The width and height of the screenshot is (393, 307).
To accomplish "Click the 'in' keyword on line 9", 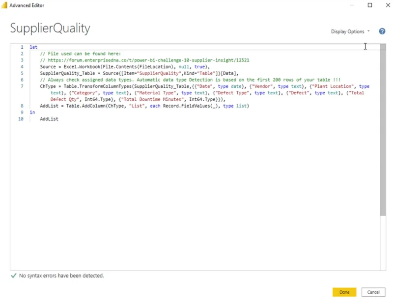I will (32, 112).
